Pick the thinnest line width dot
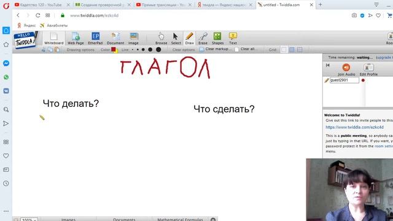 coord(133,50)
